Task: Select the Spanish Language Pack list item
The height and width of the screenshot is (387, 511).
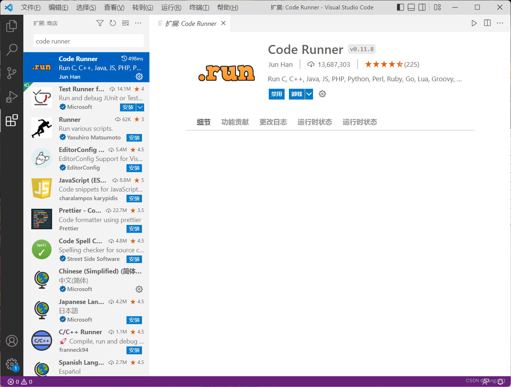Action: point(86,366)
